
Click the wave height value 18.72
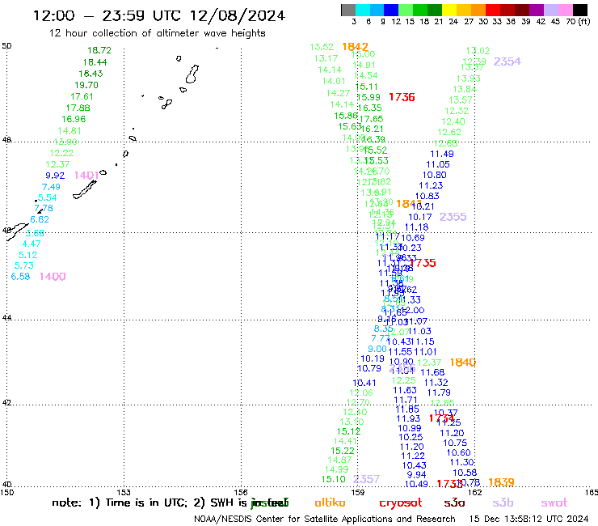[x=99, y=50]
